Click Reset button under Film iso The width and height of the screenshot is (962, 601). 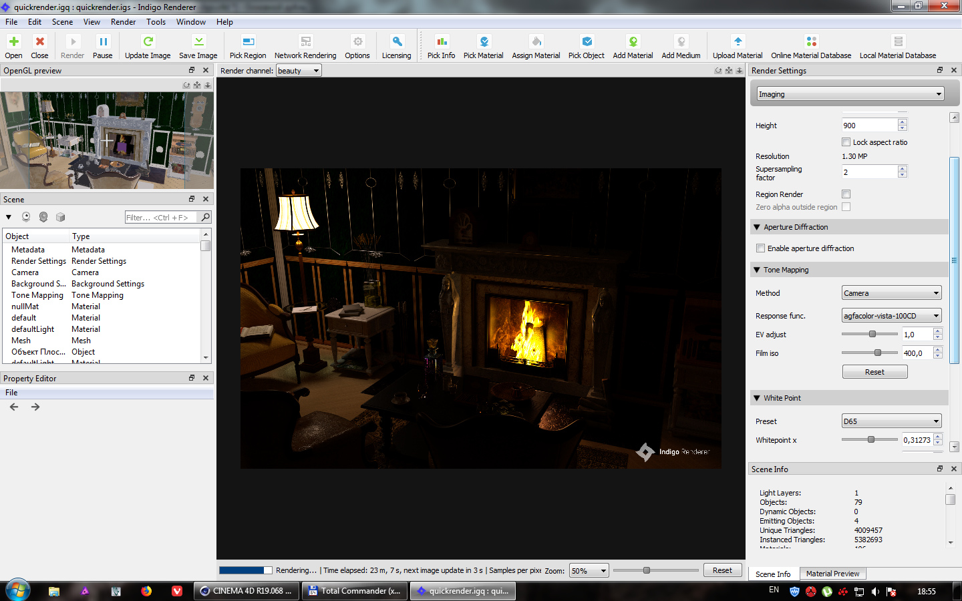click(x=874, y=372)
